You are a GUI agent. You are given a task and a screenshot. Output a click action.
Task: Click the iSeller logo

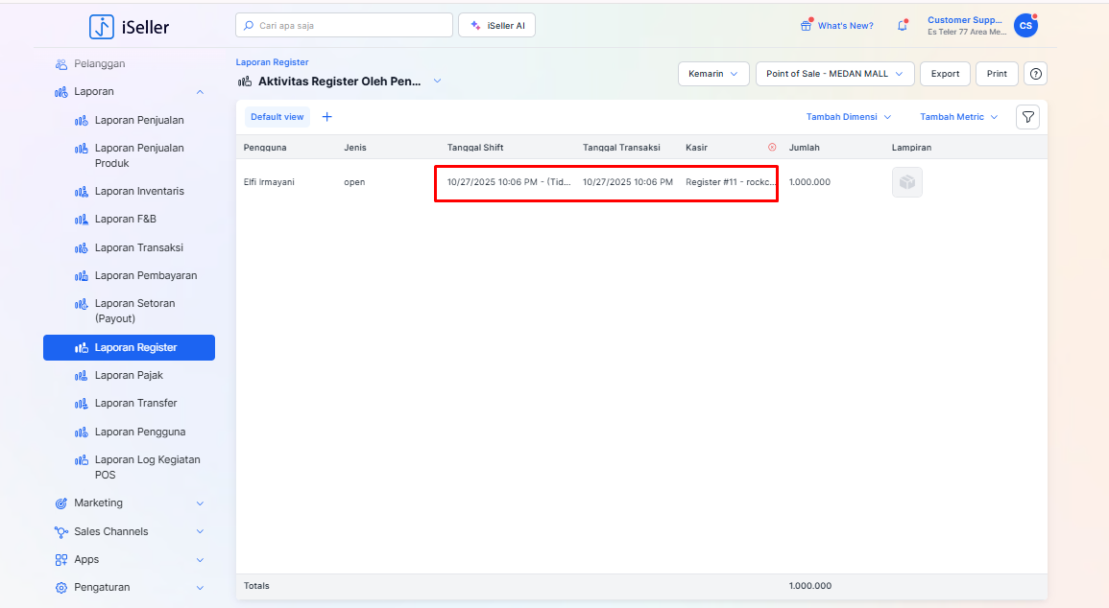coord(130,27)
